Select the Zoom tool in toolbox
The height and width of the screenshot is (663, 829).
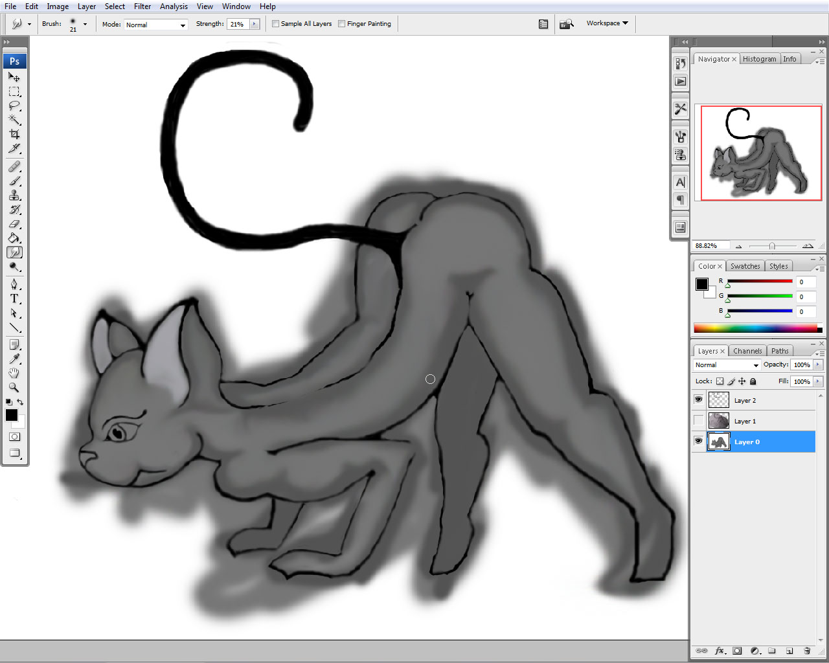(x=14, y=387)
